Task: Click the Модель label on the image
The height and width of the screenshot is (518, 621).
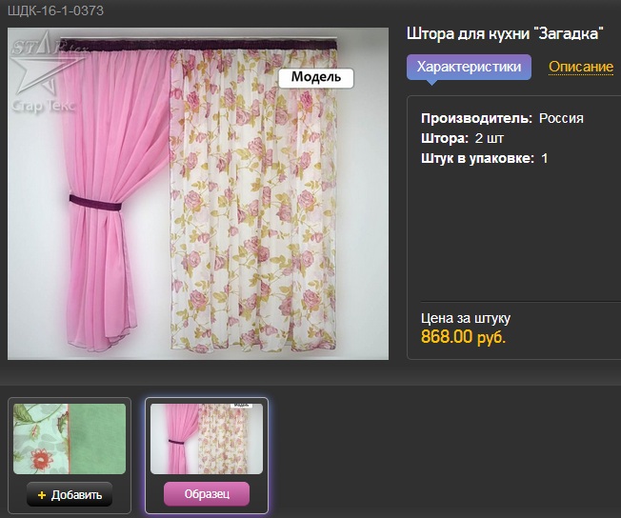Action: [316, 78]
